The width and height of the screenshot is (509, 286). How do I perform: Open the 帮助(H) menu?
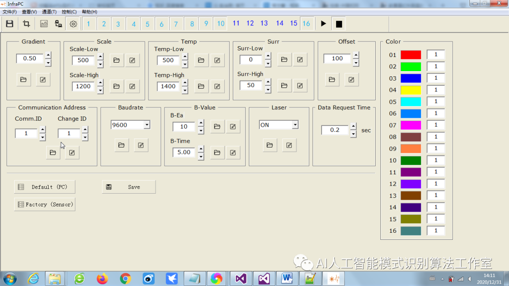[x=89, y=12]
